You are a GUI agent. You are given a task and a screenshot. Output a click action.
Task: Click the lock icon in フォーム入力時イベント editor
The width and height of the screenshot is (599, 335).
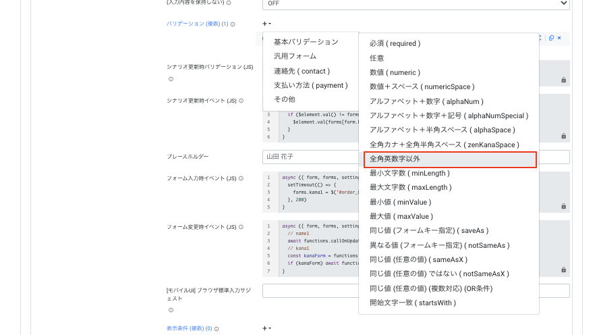[x=563, y=205]
